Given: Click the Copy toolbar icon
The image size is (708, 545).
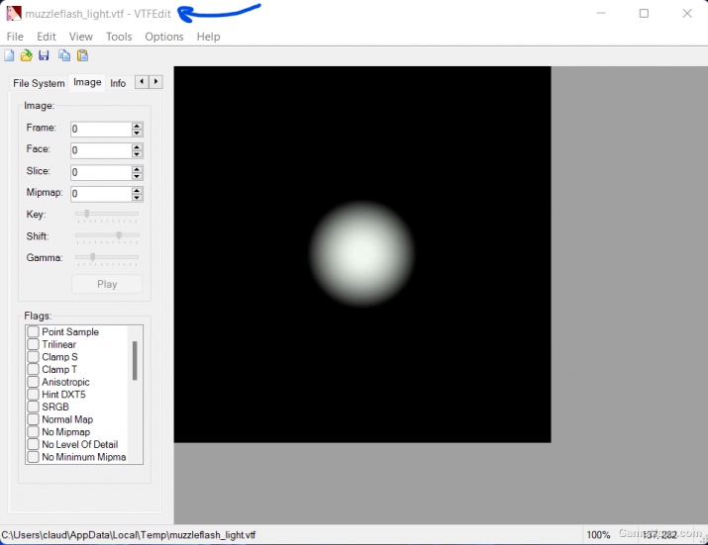Looking at the screenshot, I should tap(64, 55).
